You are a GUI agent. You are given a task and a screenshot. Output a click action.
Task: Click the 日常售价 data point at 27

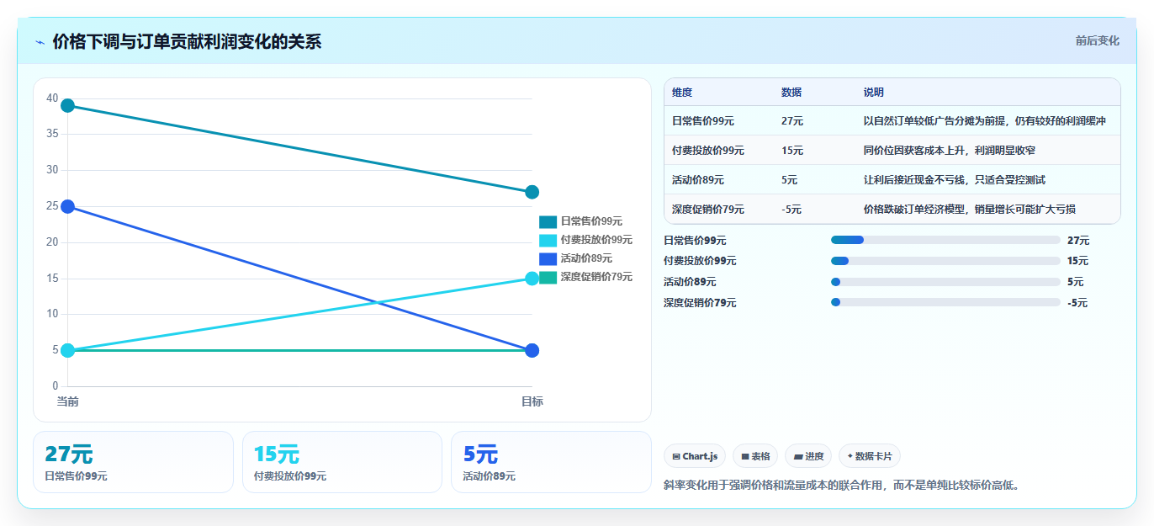[x=532, y=193]
